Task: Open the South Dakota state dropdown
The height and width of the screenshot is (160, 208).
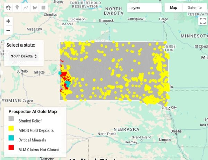Action: click(x=24, y=56)
